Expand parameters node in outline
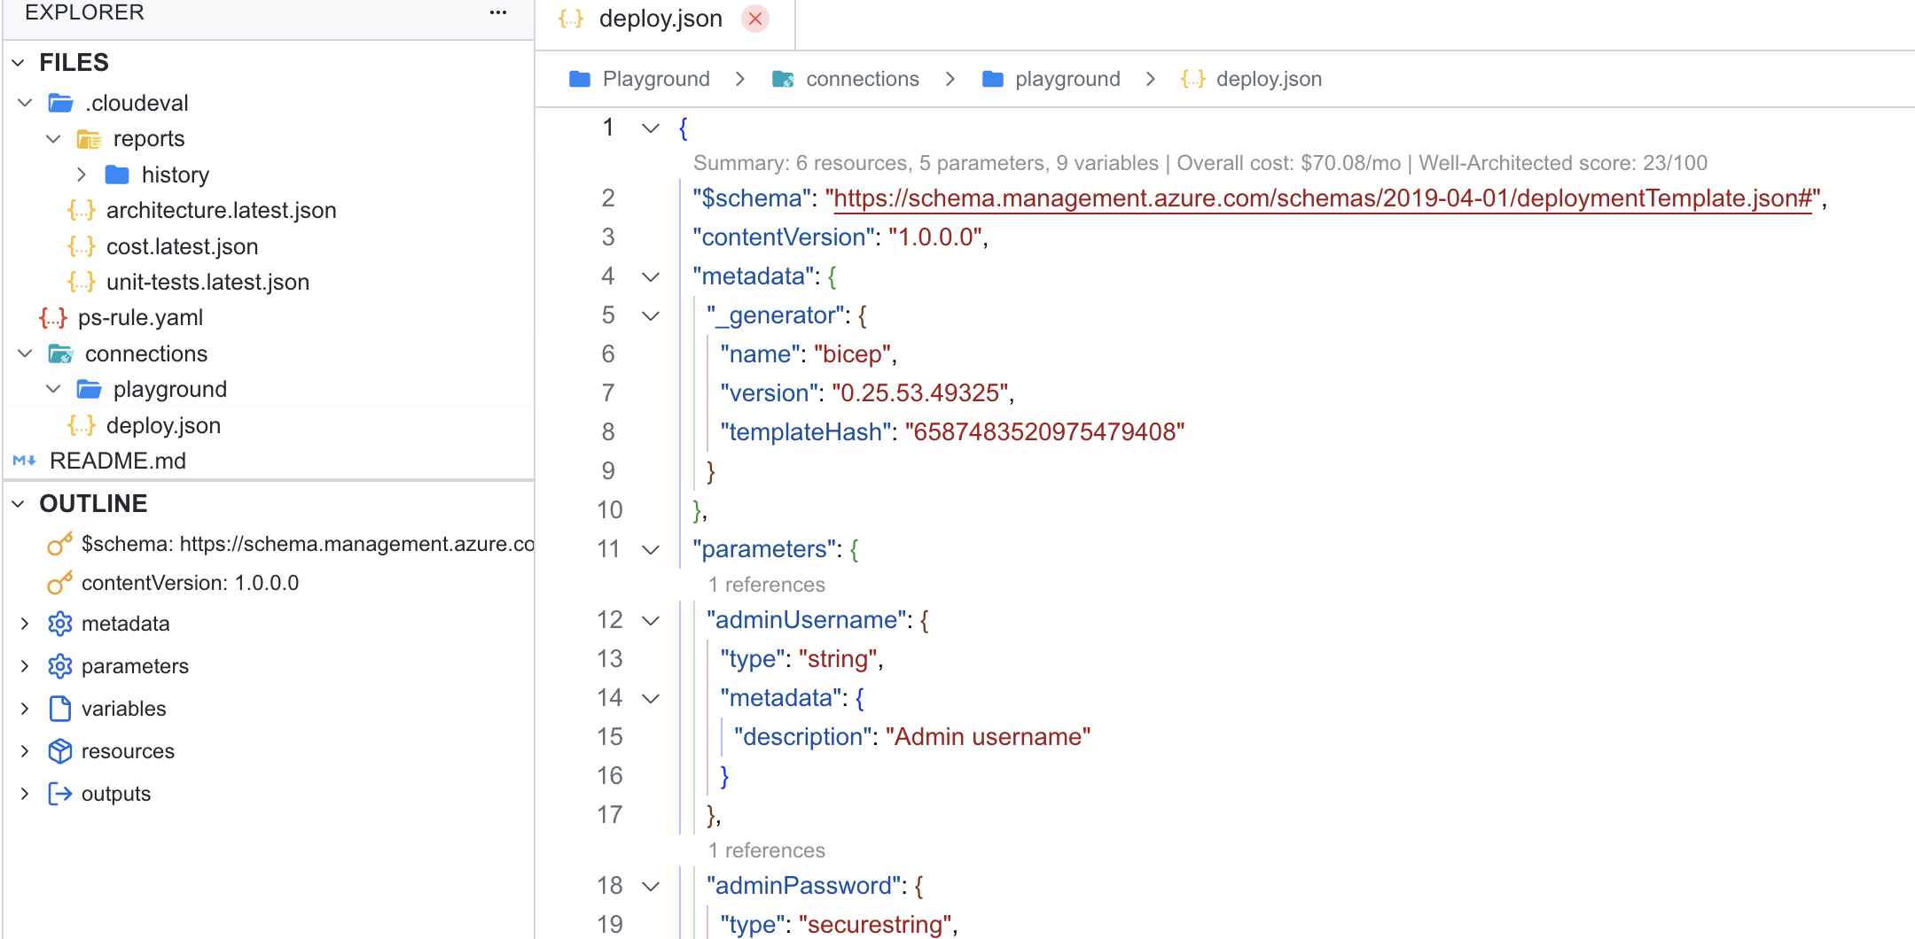1915x939 pixels. (x=25, y=666)
